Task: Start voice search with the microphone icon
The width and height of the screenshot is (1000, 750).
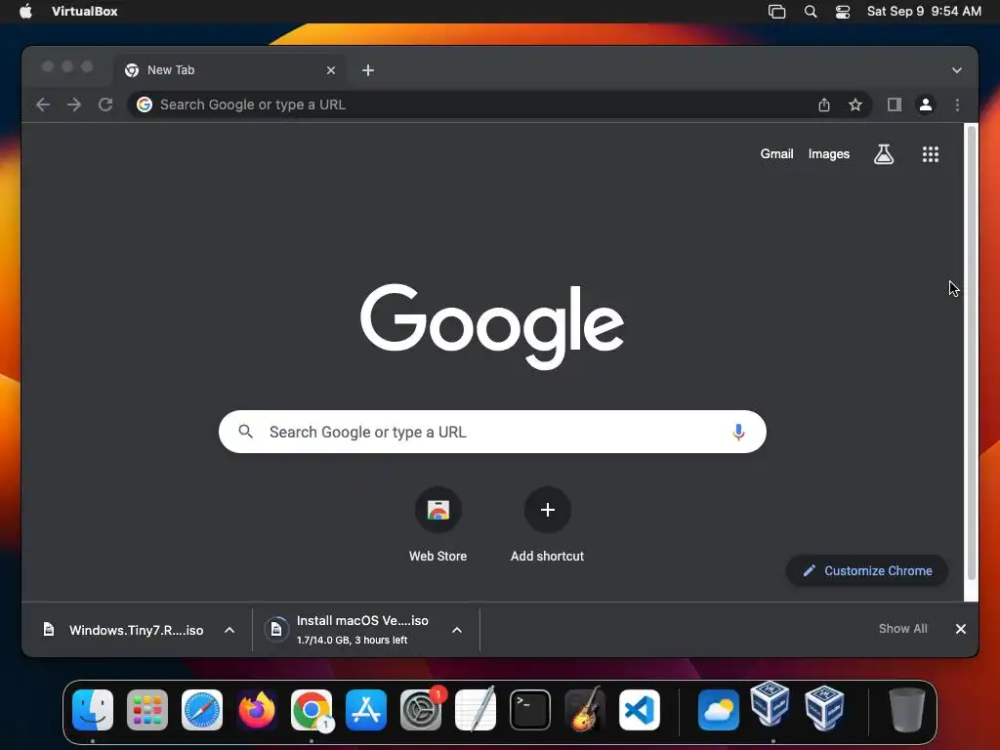Action: coord(738,432)
